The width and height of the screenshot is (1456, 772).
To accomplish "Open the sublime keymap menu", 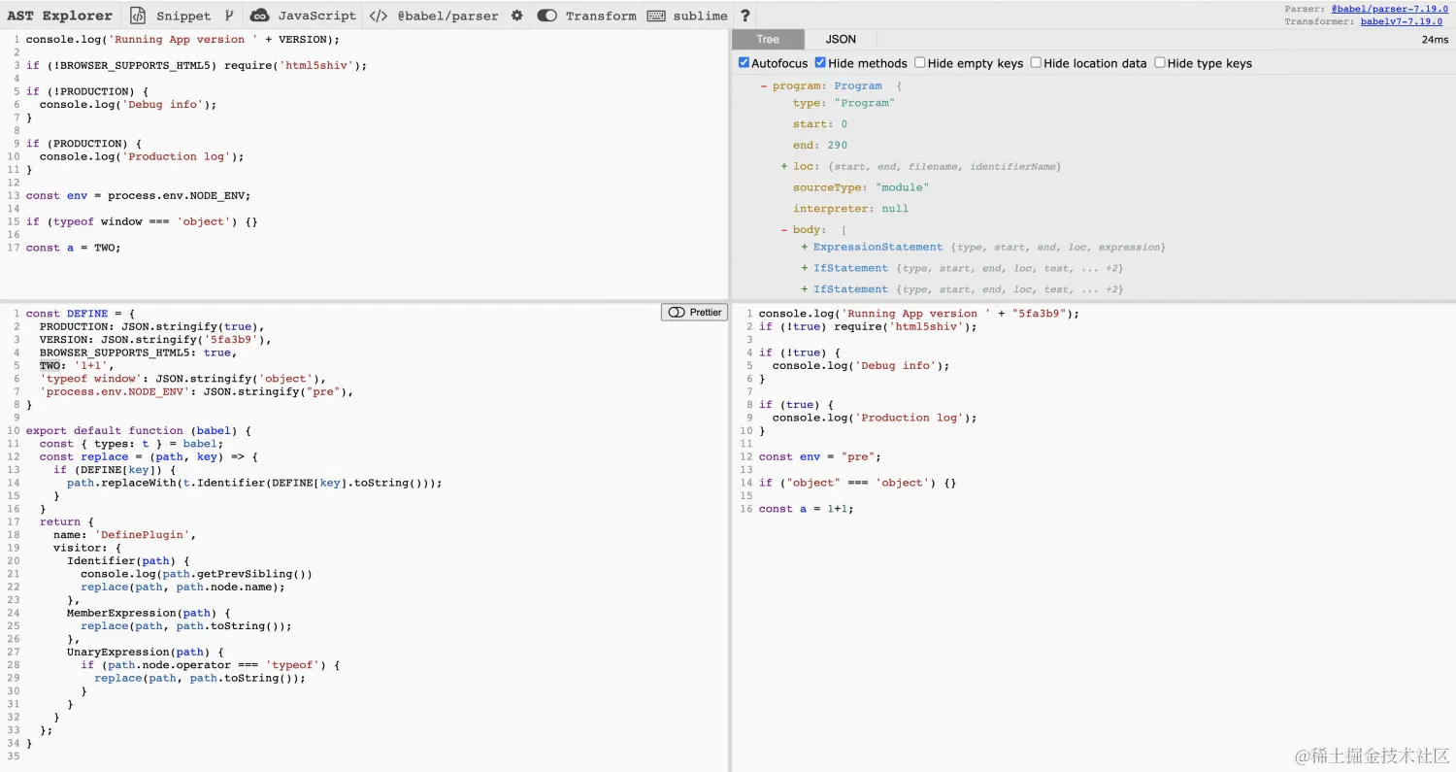I will pyautogui.click(x=687, y=16).
